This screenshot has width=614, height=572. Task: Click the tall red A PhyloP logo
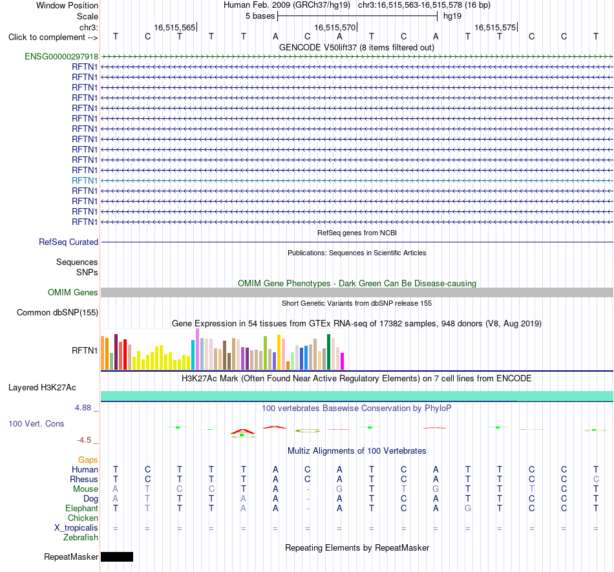pyautogui.click(x=243, y=431)
